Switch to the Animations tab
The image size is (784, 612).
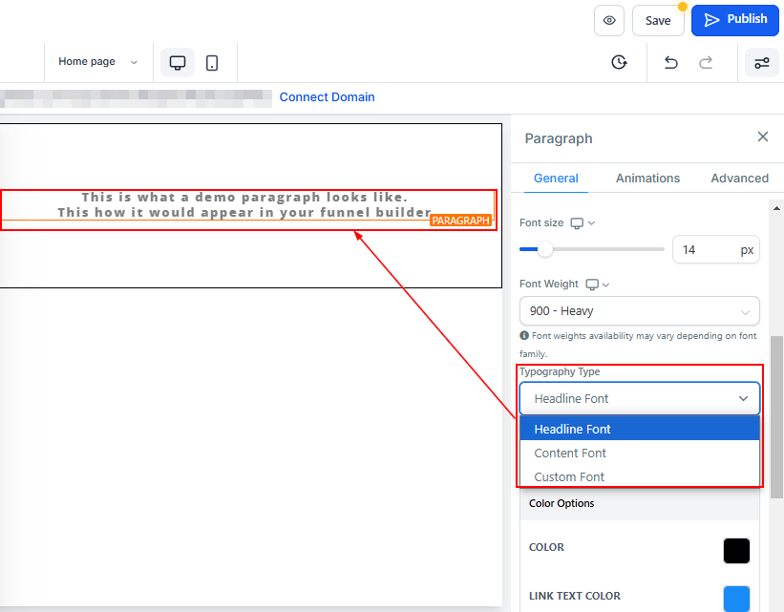point(647,179)
